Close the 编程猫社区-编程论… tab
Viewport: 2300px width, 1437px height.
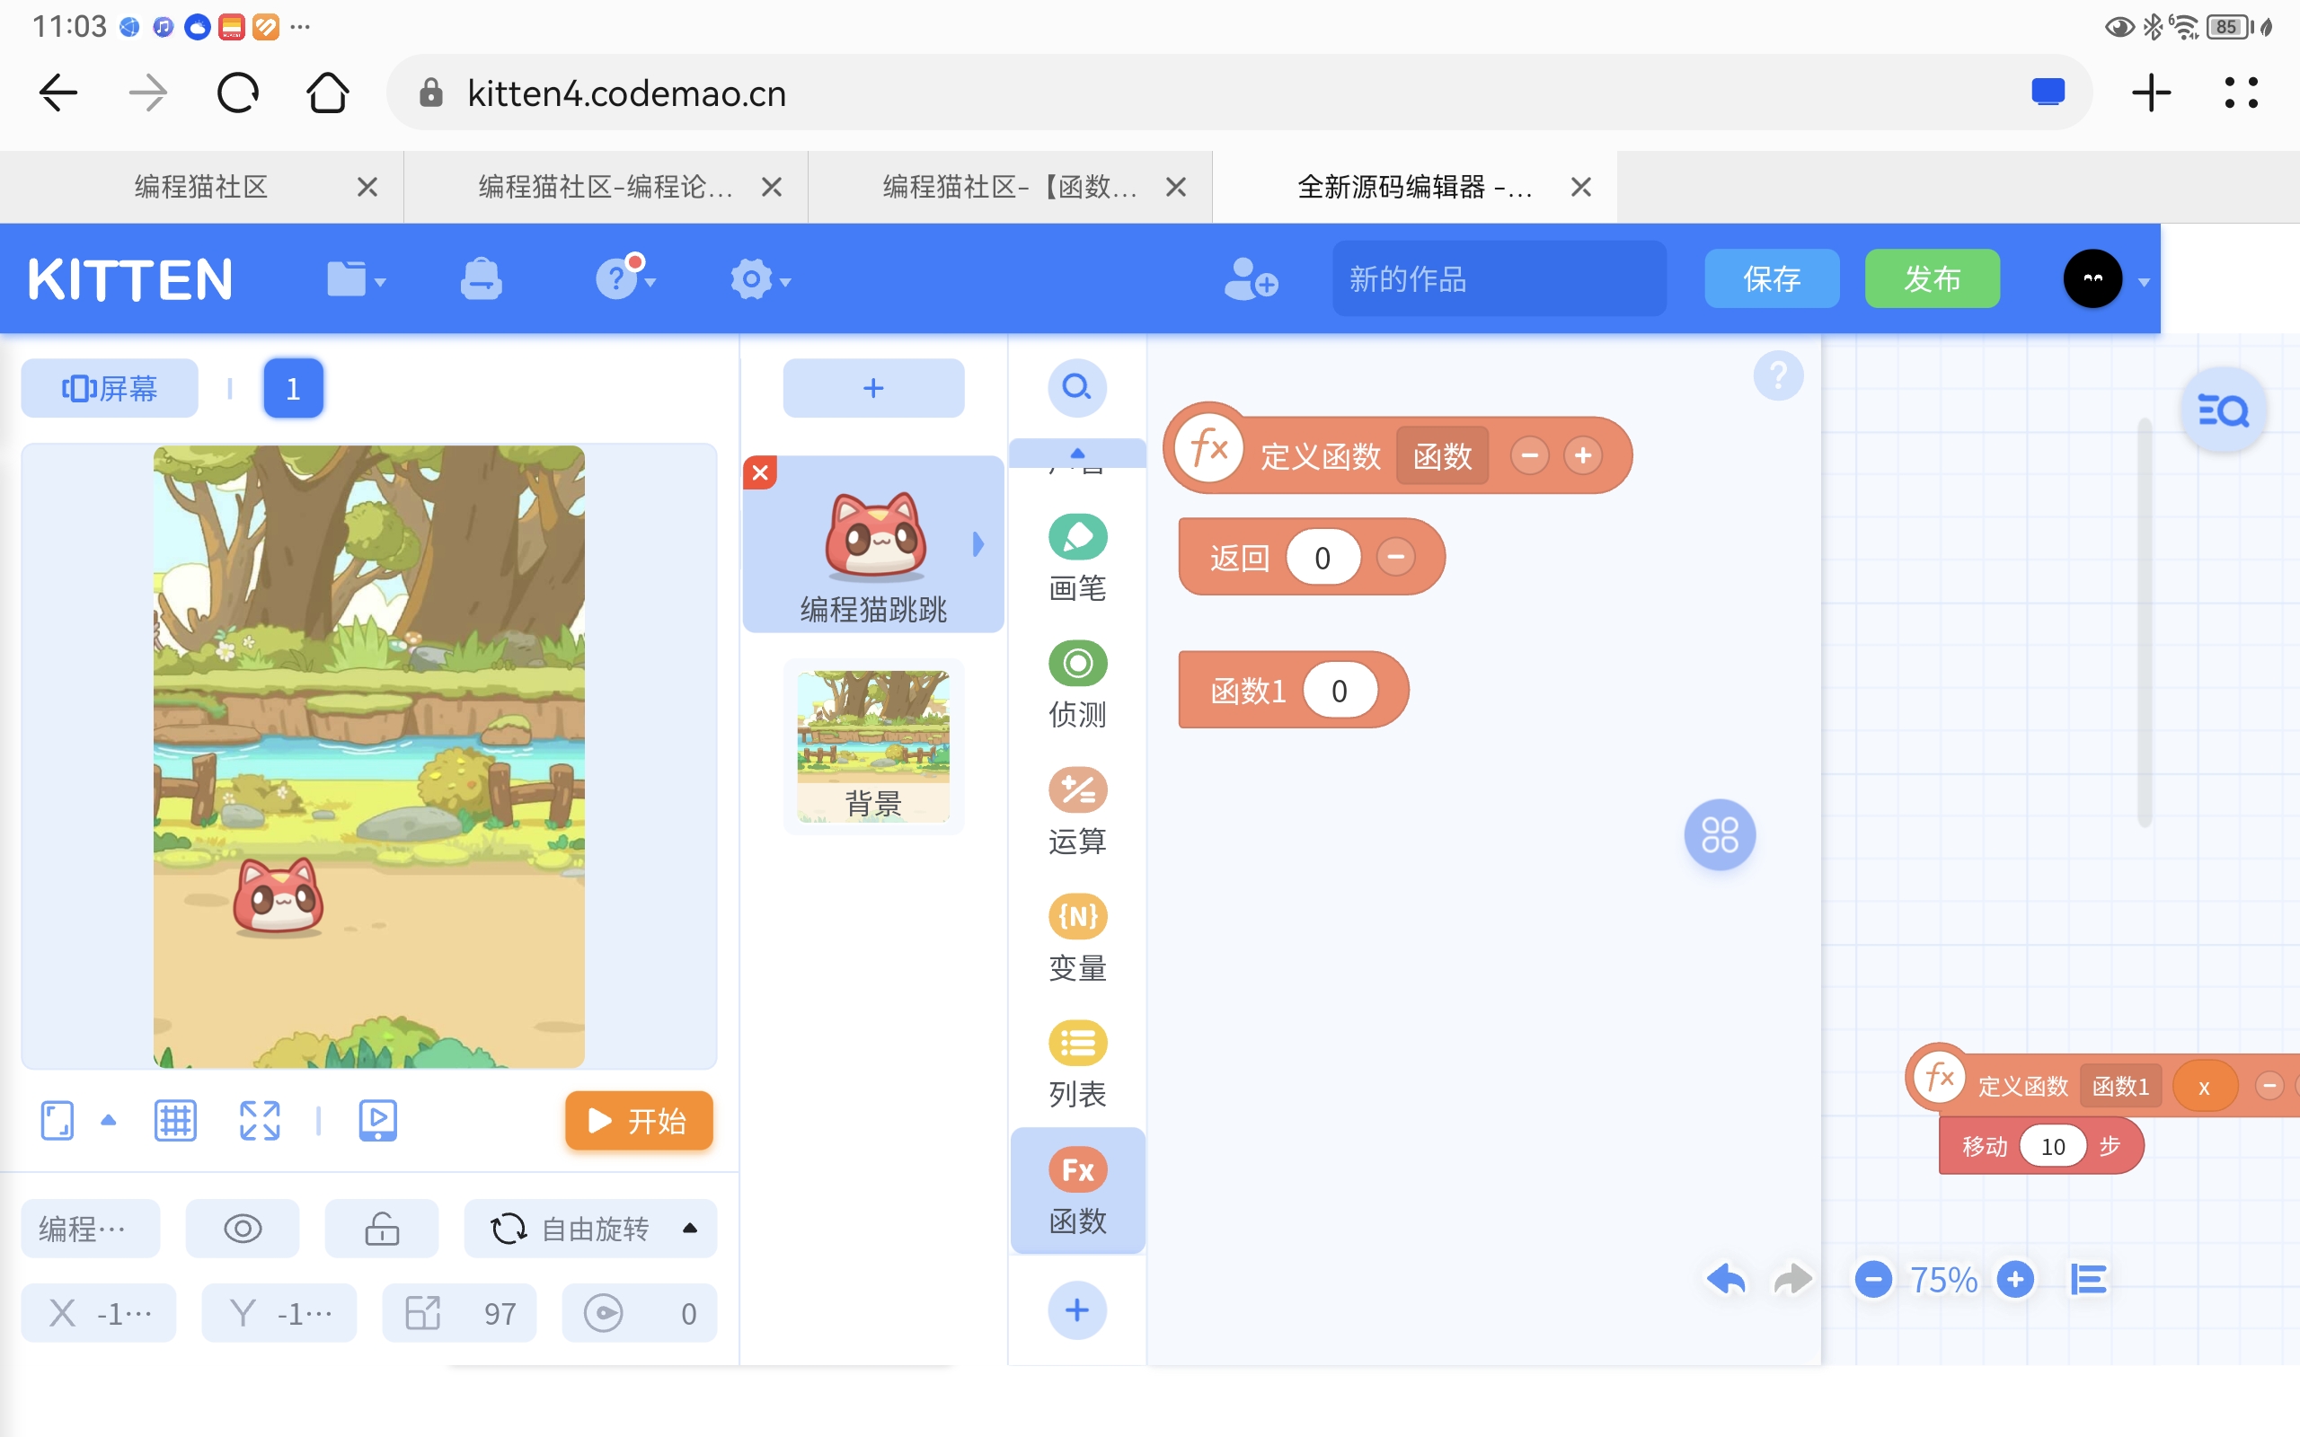[772, 187]
